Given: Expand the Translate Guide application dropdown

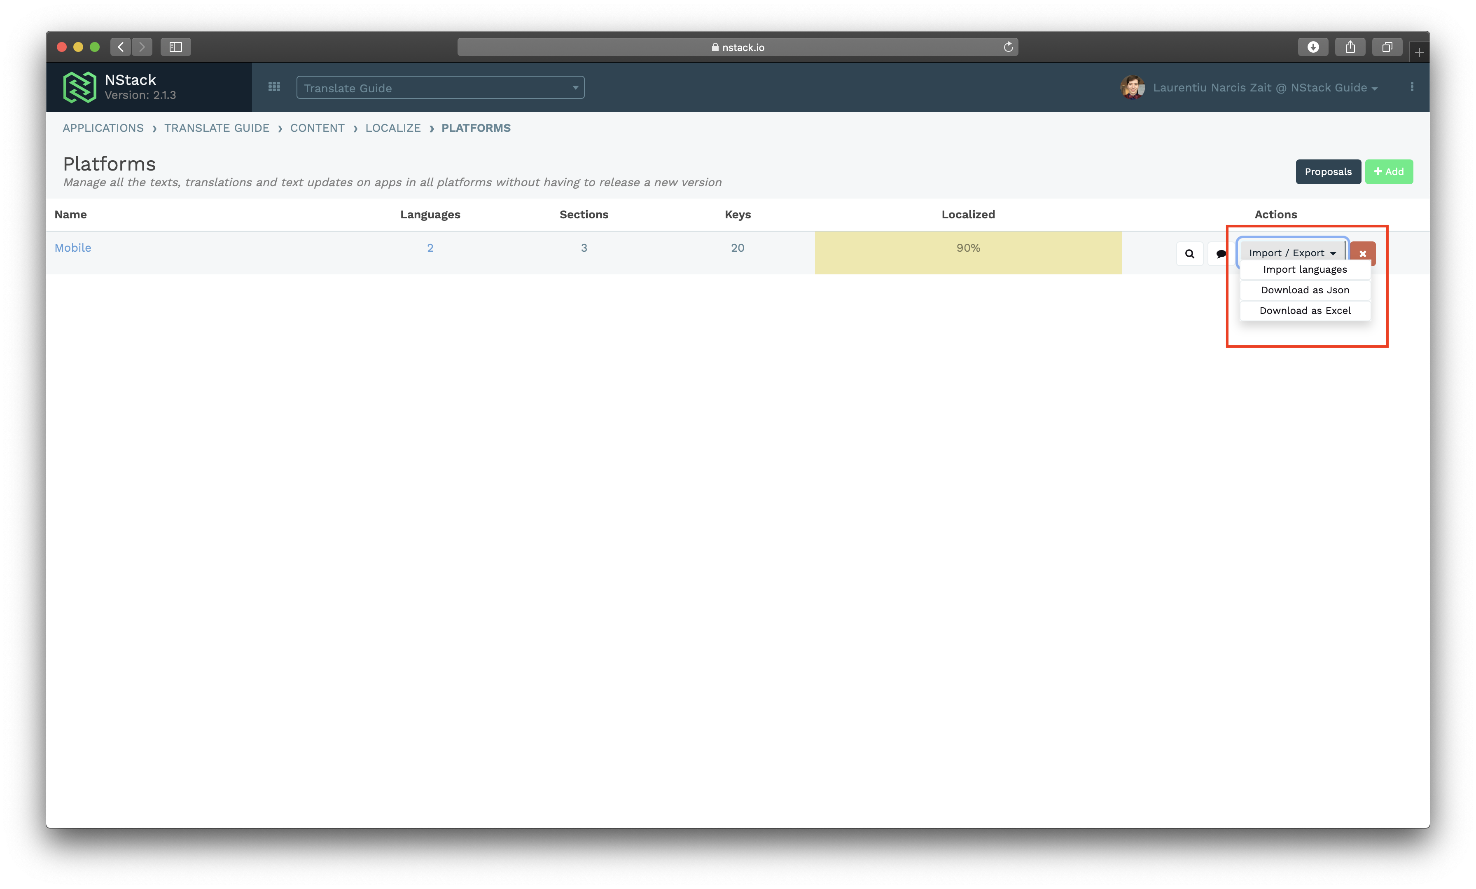Looking at the screenshot, I should point(440,87).
